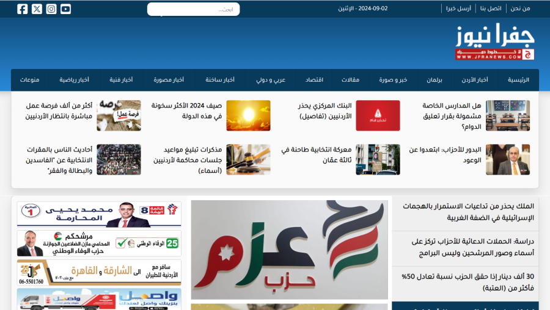This screenshot has height=310, width=550.
Task: Focus the ابحث search field
Action: [193, 9]
